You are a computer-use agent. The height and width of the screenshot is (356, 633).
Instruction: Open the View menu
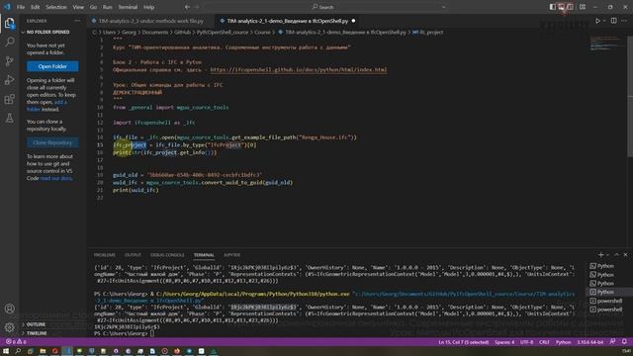78,7
